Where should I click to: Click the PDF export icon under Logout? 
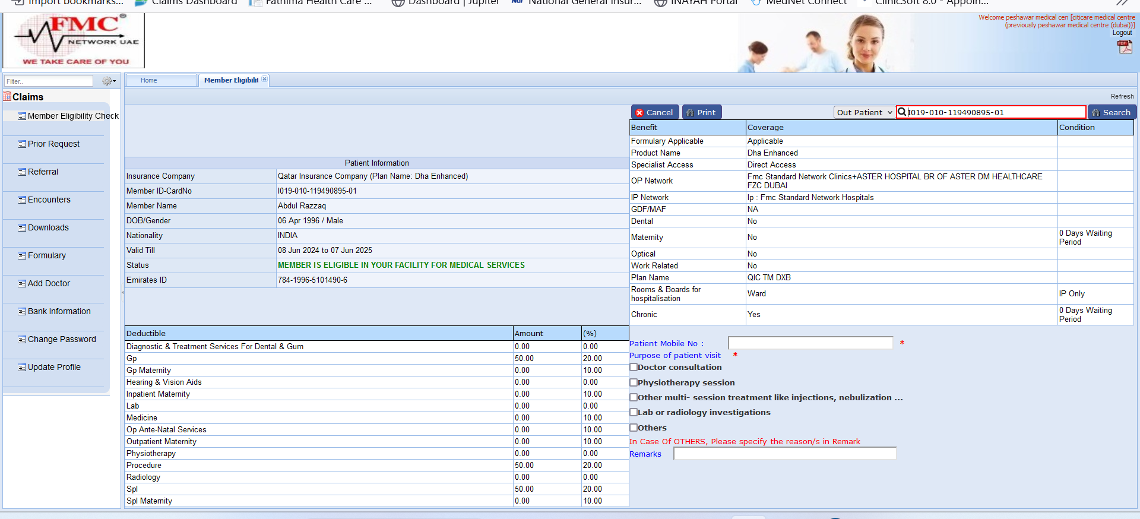pos(1125,47)
